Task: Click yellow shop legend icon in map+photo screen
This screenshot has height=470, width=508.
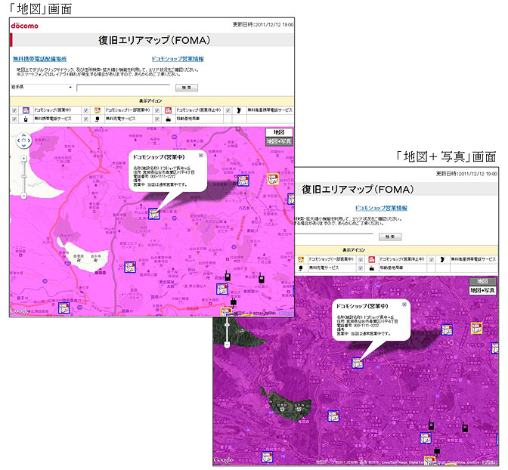Action: [x=301, y=259]
